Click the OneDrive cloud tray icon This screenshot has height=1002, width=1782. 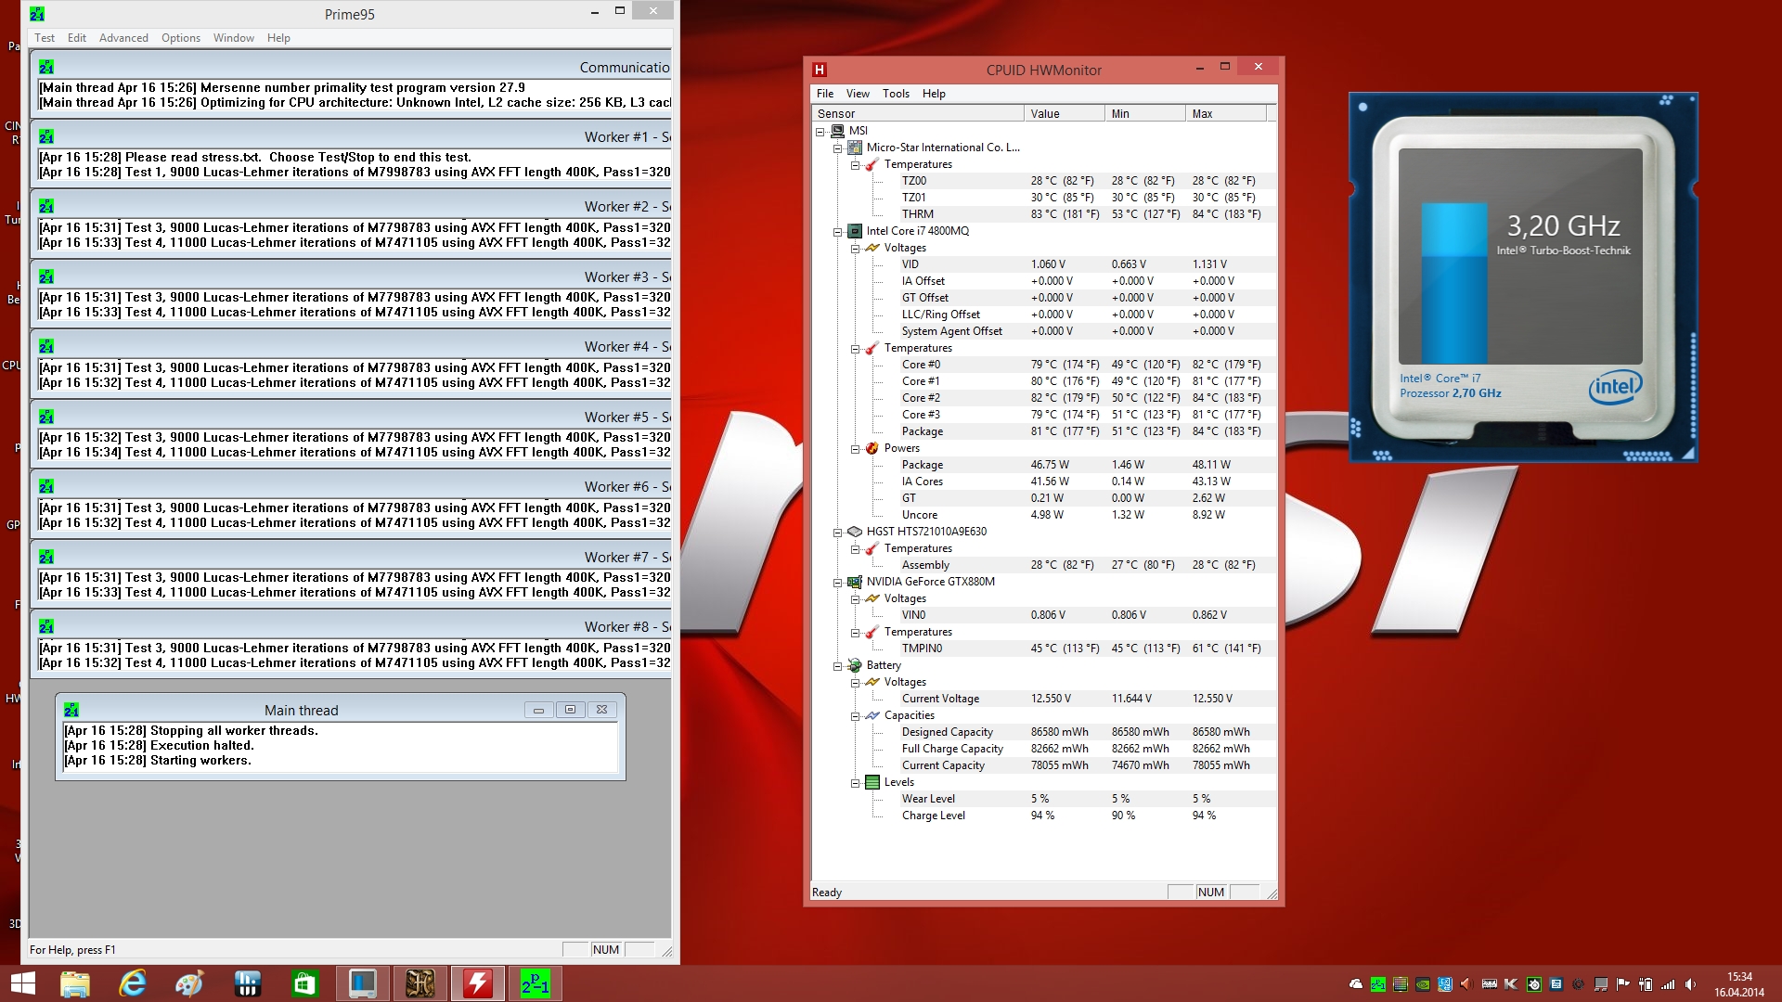point(1356,984)
